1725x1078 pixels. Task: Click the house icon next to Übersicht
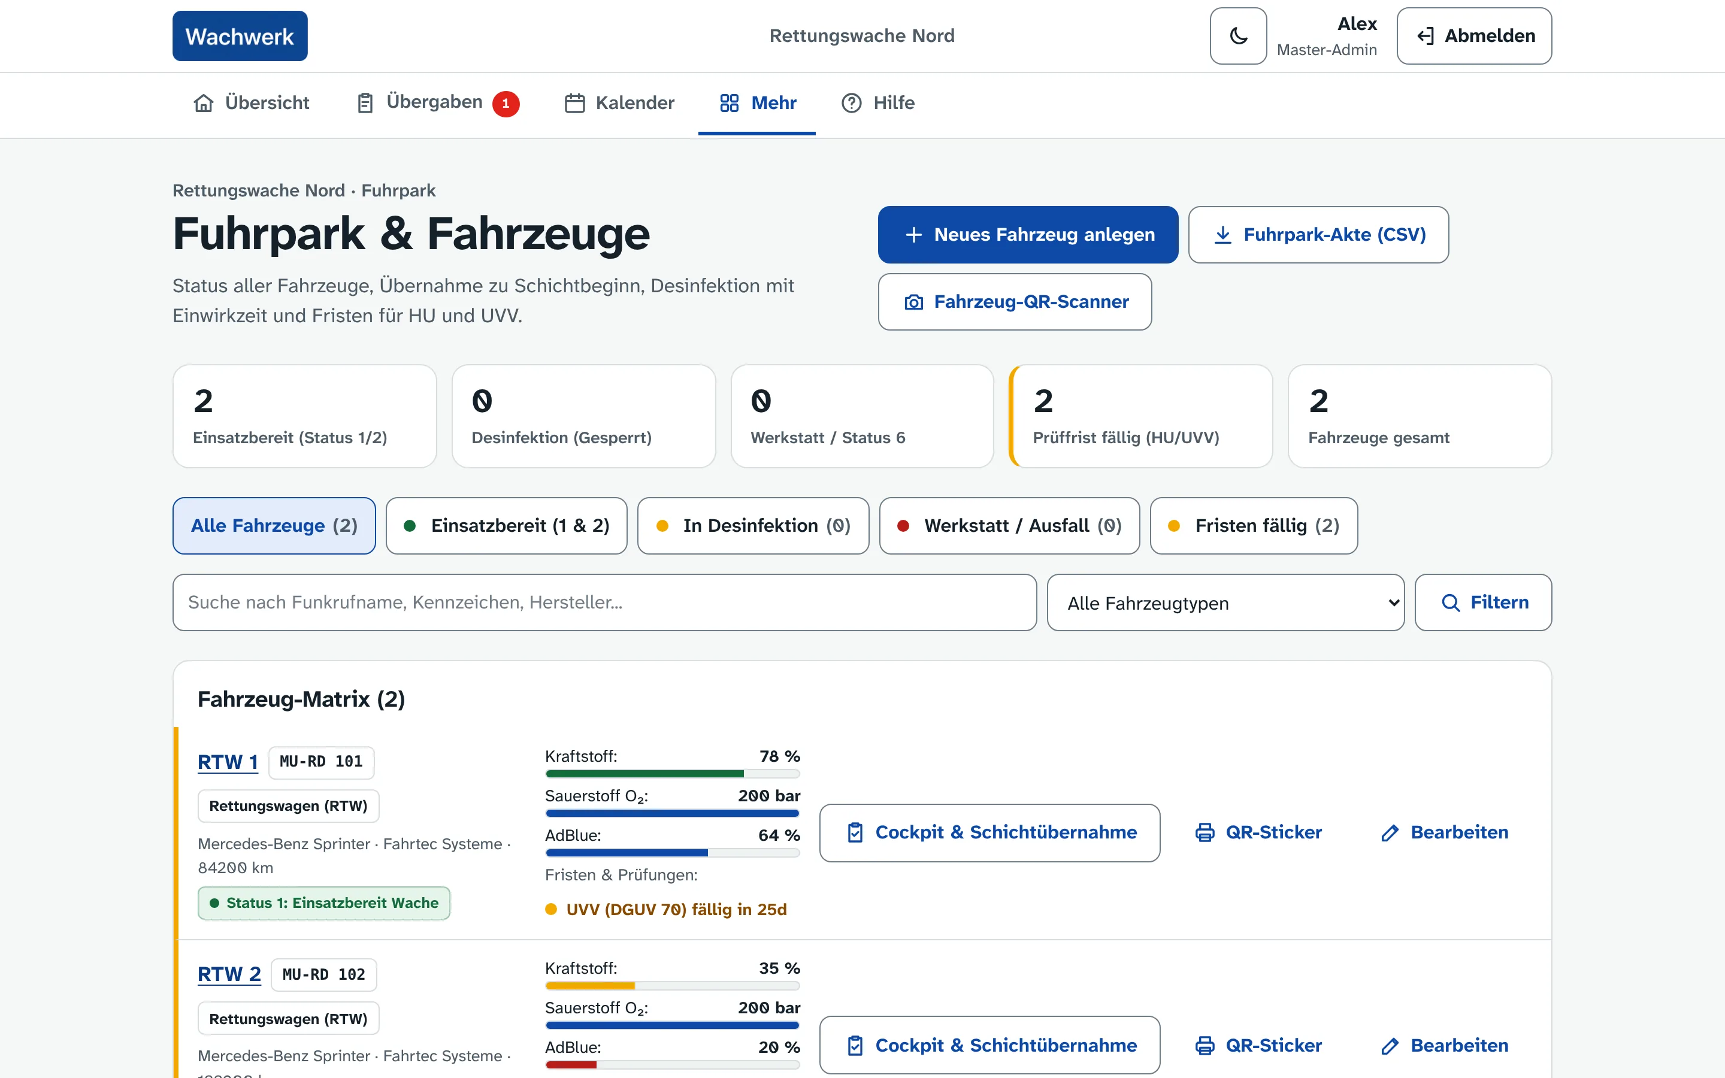tap(204, 104)
